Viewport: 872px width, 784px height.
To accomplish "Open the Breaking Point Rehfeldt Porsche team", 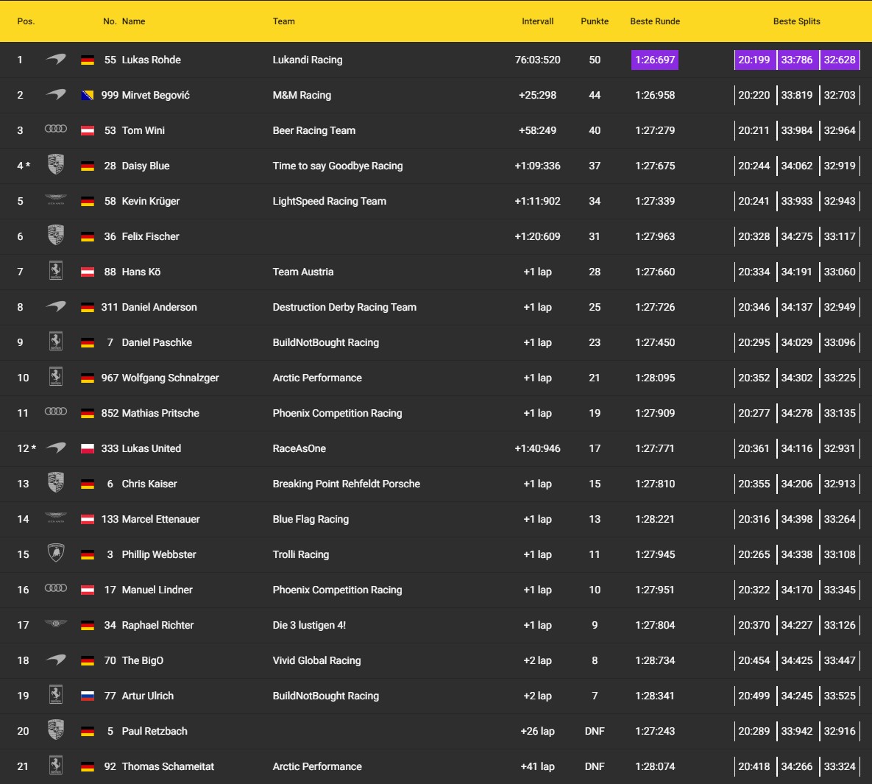I will click(346, 484).
